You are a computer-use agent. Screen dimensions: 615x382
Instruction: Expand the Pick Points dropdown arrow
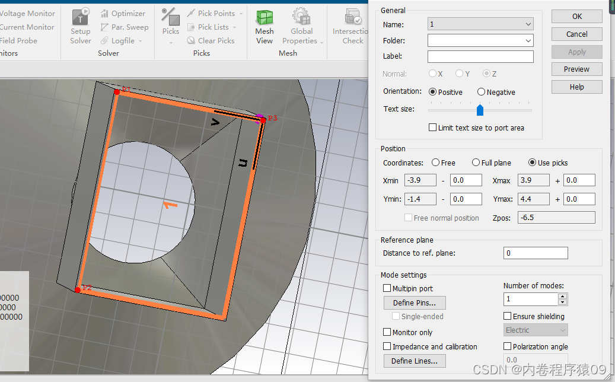pyautogui.click(x=241, y=14)
